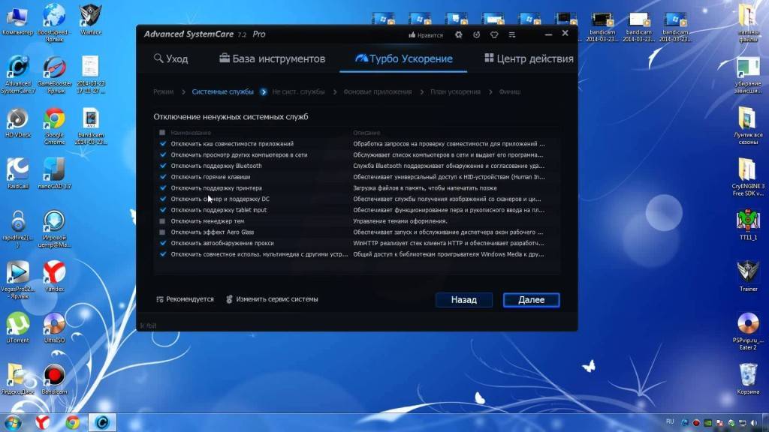Select the CryENGINE 3 Free SDK folder
The image size is (769, 432).
pos(748,177)
